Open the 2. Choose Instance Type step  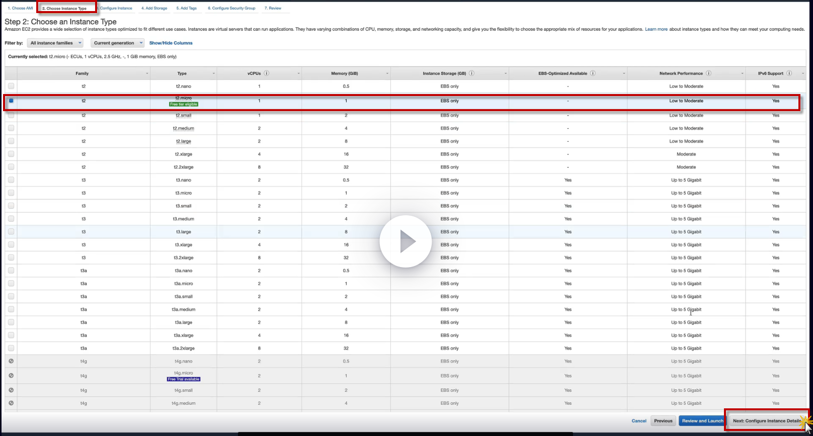tap(64, 9)
